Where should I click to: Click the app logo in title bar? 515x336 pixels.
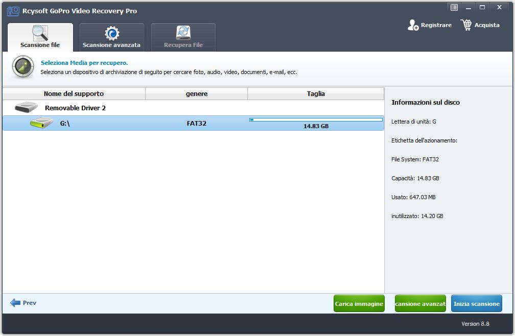[12, 11]
